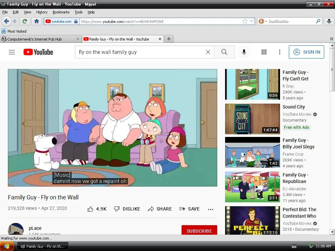Open the pLace channel avatar
Screen dimensions: 335x251
click(x=16, y=229)
